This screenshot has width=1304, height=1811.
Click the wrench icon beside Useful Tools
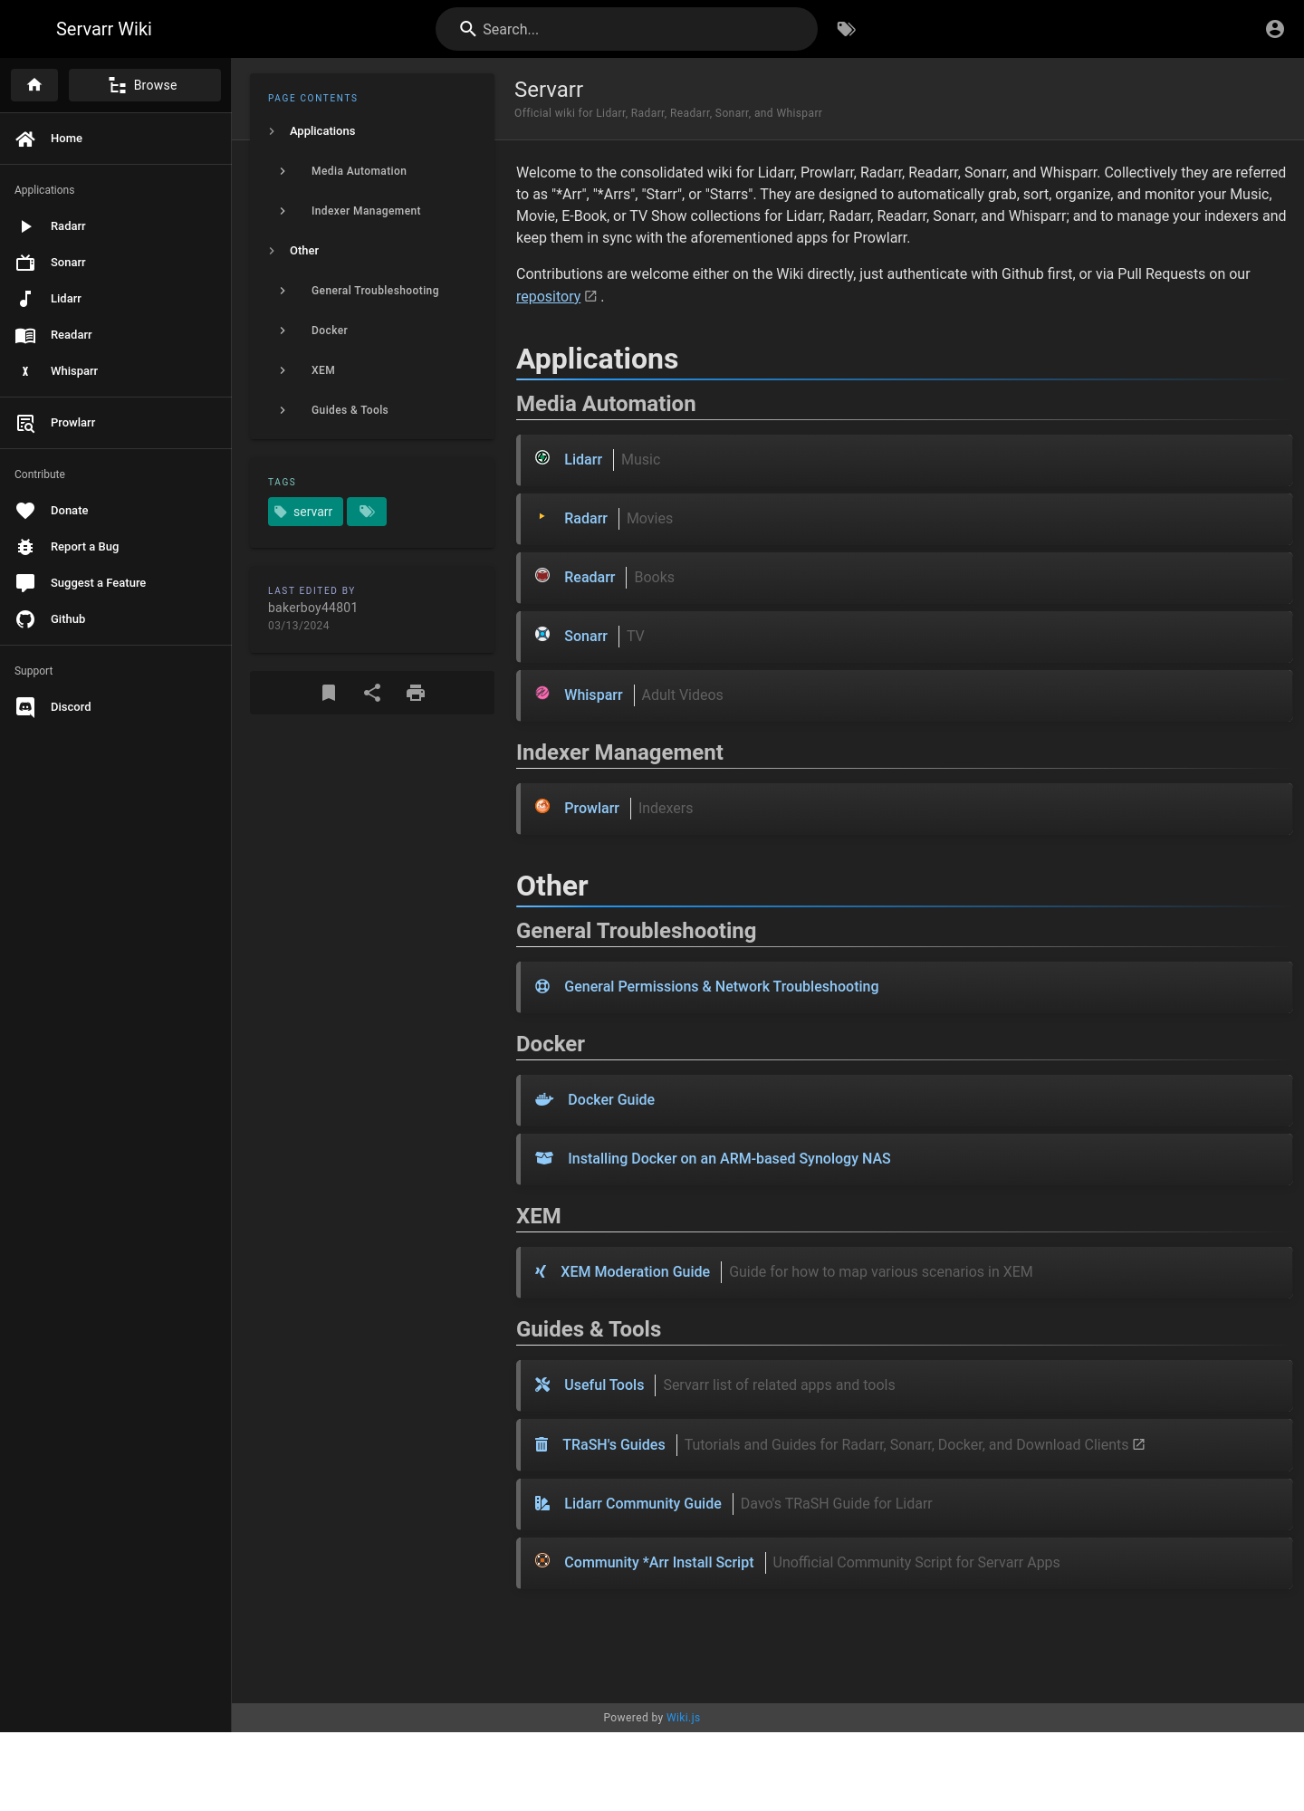(542, 1385)
